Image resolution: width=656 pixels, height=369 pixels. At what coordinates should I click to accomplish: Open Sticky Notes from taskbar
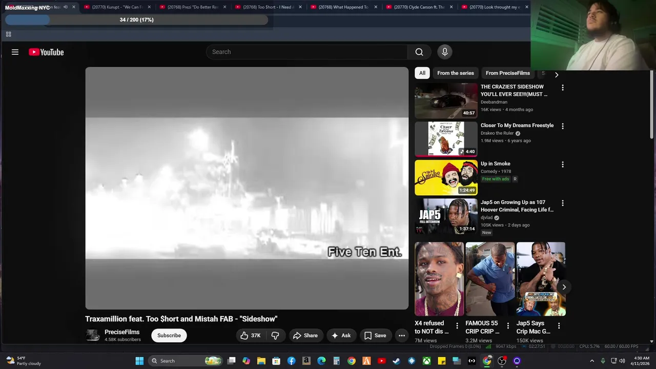[441, 361]
